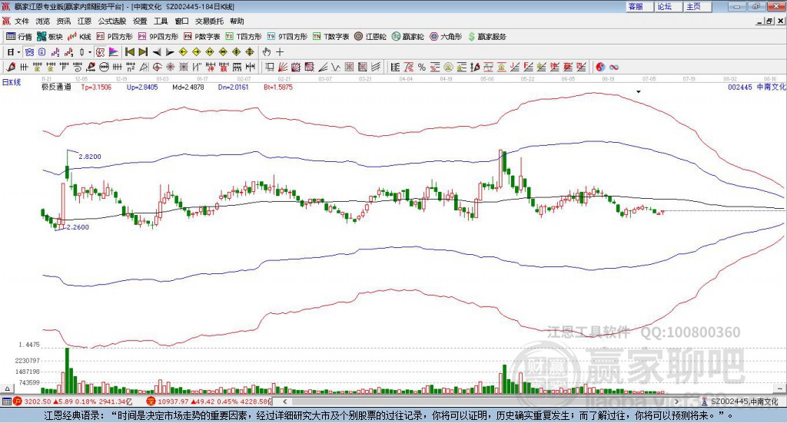This screenshot has height=423, width=787.
Task: Jump to the first bar icon
Action: pyautogui.click(x=129, y=52)
